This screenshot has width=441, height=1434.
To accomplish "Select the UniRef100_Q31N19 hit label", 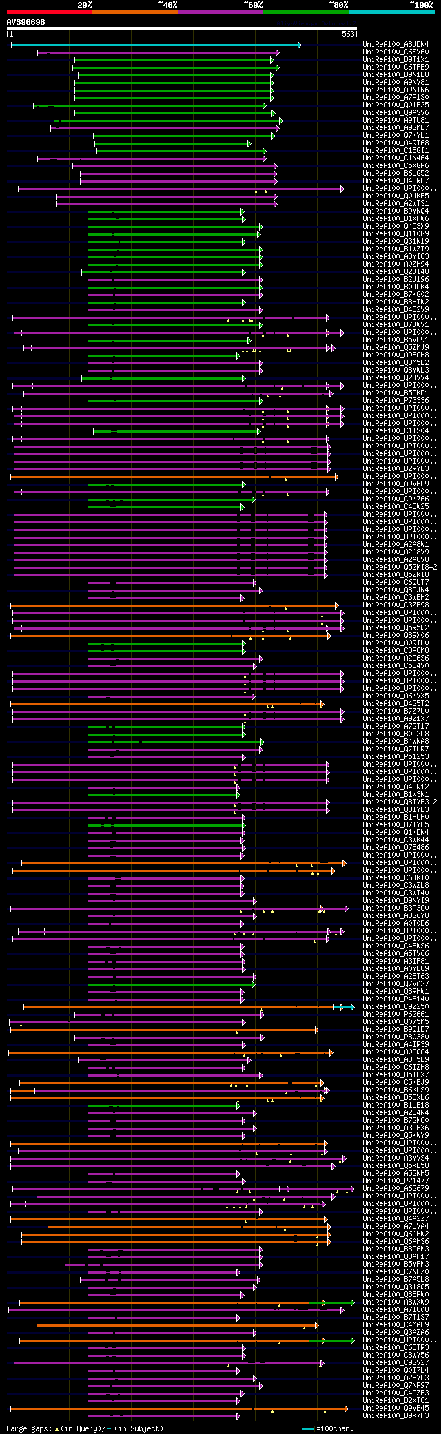I will click(396, 242).
